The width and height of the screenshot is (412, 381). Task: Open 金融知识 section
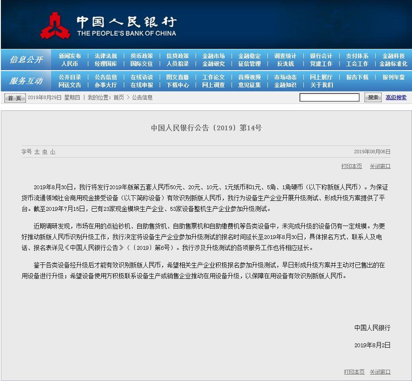[x=285, y=85]
